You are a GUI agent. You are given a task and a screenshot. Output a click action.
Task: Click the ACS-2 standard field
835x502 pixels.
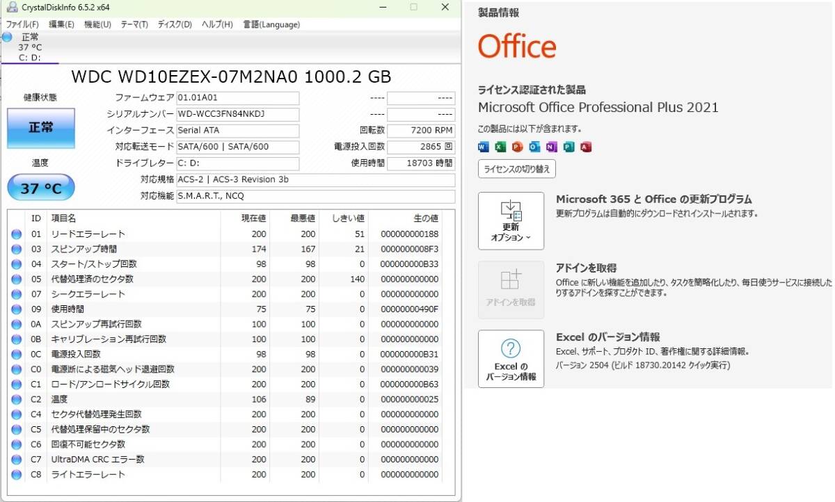pyautogui.click(x=315, y=180)
